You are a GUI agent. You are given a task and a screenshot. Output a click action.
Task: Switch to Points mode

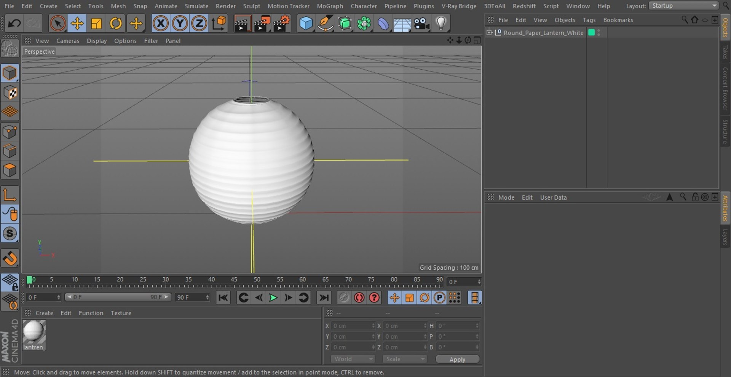tap(10, 132)
